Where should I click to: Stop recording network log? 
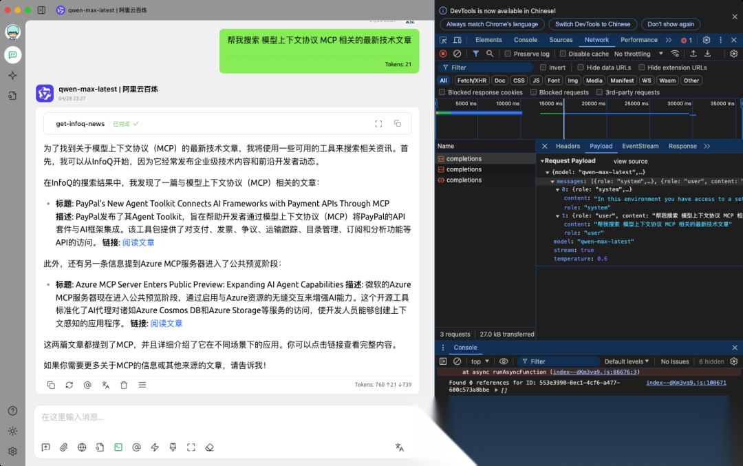pyautogui.click(x=443, y=54)
